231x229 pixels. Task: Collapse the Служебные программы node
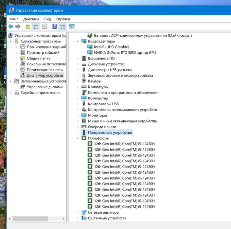[x=11, y=41]
